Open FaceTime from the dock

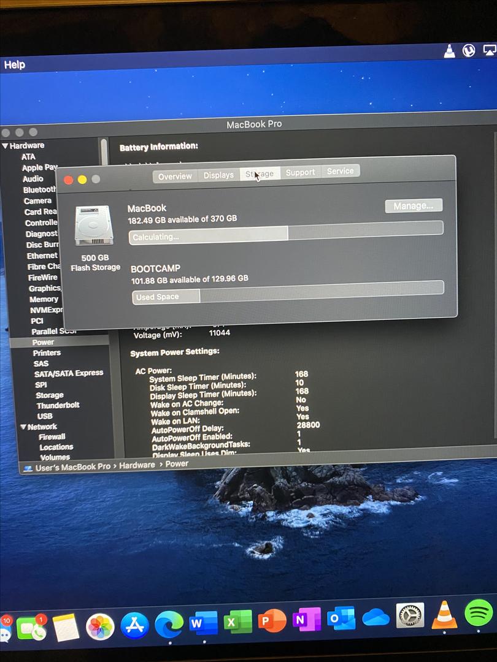(x=31, y=628)
